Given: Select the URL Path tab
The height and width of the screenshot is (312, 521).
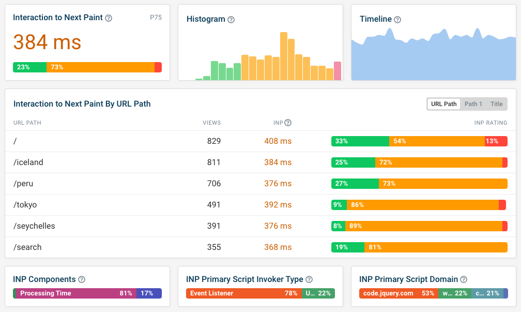Looking at the screenshot, I should click(x=443, y=104).
